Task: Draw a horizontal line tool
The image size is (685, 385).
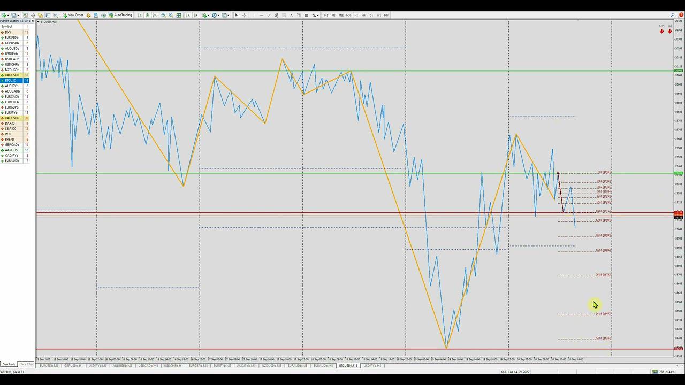Action: (x=261, y=15)
